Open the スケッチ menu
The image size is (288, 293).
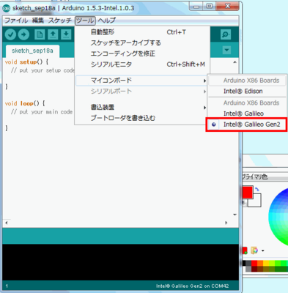60,21
